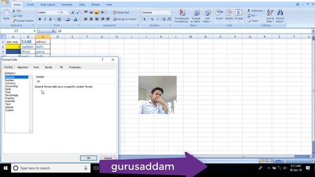This screenshot has width=315, height=177.
Task: Click Merge & Center button
Action: (x=124, y=19)
